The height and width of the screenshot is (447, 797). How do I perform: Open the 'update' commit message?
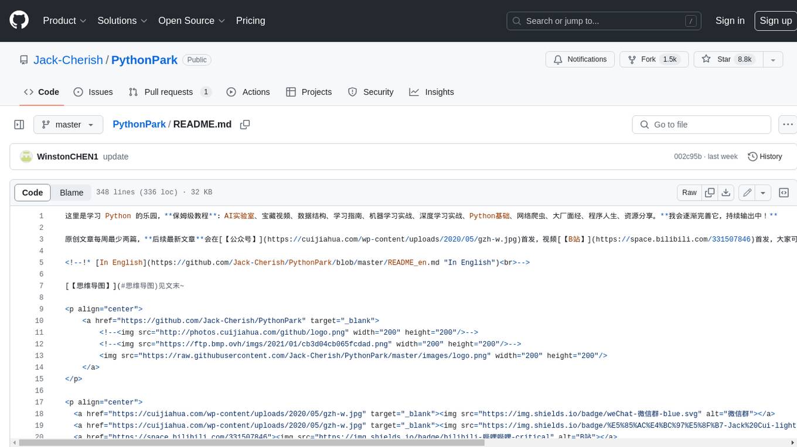tap(115, 157)
